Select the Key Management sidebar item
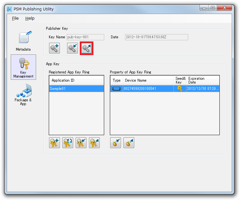240x200 pixels. point(23,67)
